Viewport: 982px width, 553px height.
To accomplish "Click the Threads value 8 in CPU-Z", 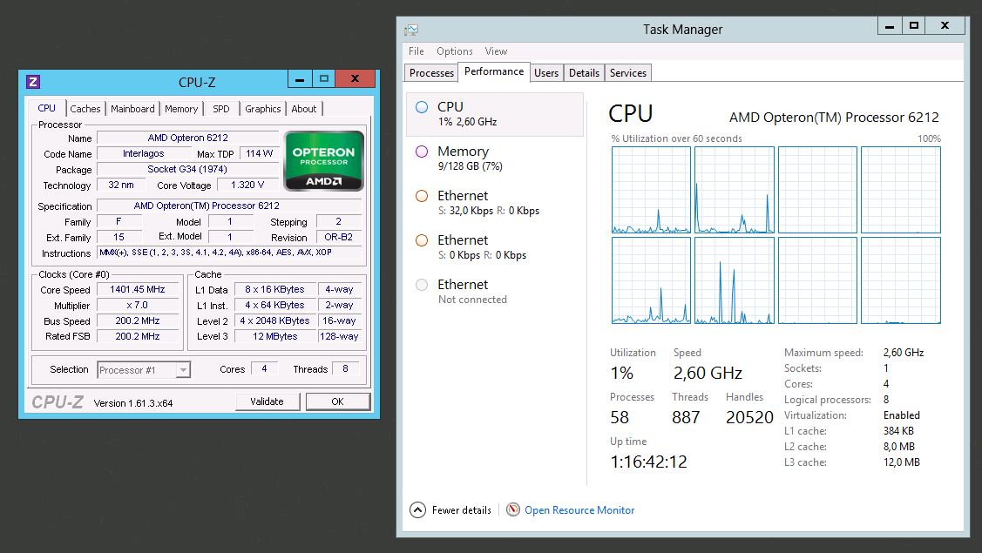I will click(x=345, y=368).
